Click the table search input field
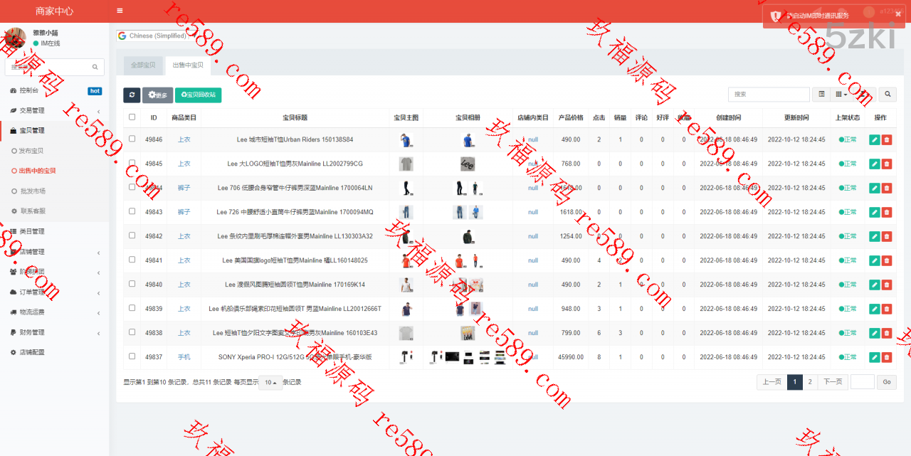The height and width of the screenshot is (456, 911). [x=768, y=94]
